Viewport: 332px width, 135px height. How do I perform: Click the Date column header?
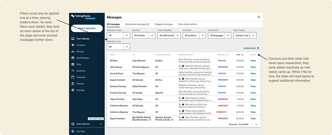coord(238,55)
